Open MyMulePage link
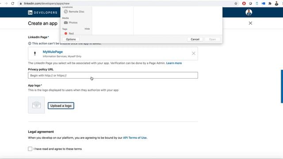The height and width of the screenshot is (159, 283). [53, 52]
